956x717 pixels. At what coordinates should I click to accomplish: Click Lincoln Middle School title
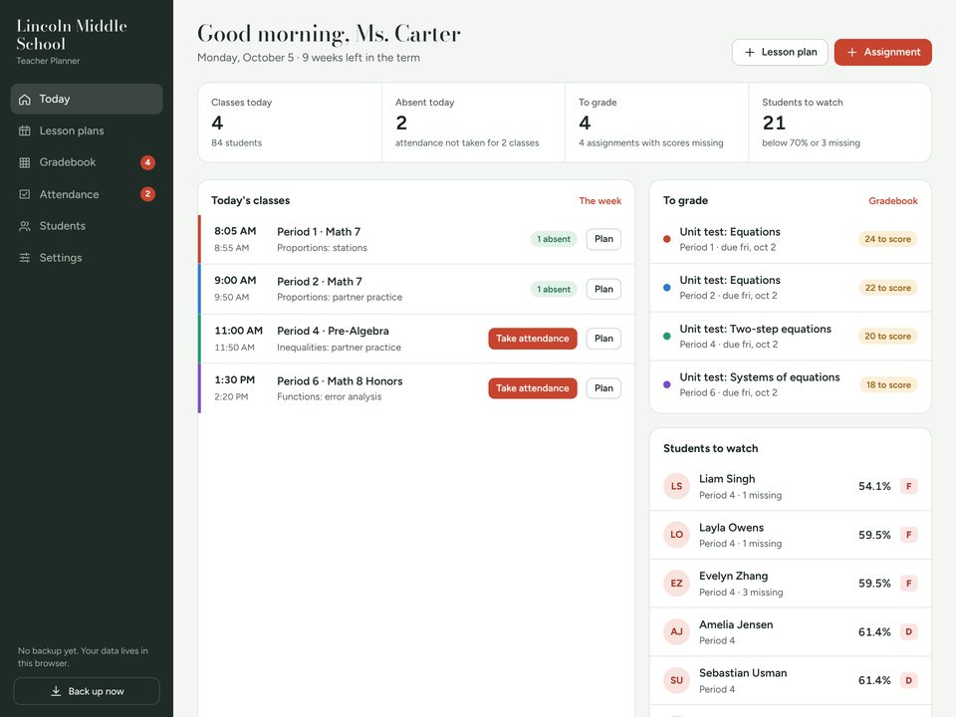click(x=72, y=35)
